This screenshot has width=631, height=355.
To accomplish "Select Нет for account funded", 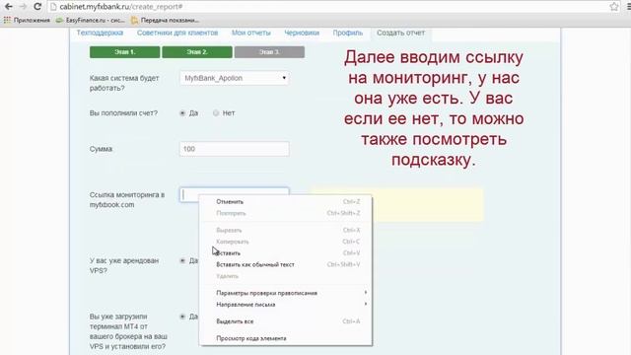I will [216, 113].
